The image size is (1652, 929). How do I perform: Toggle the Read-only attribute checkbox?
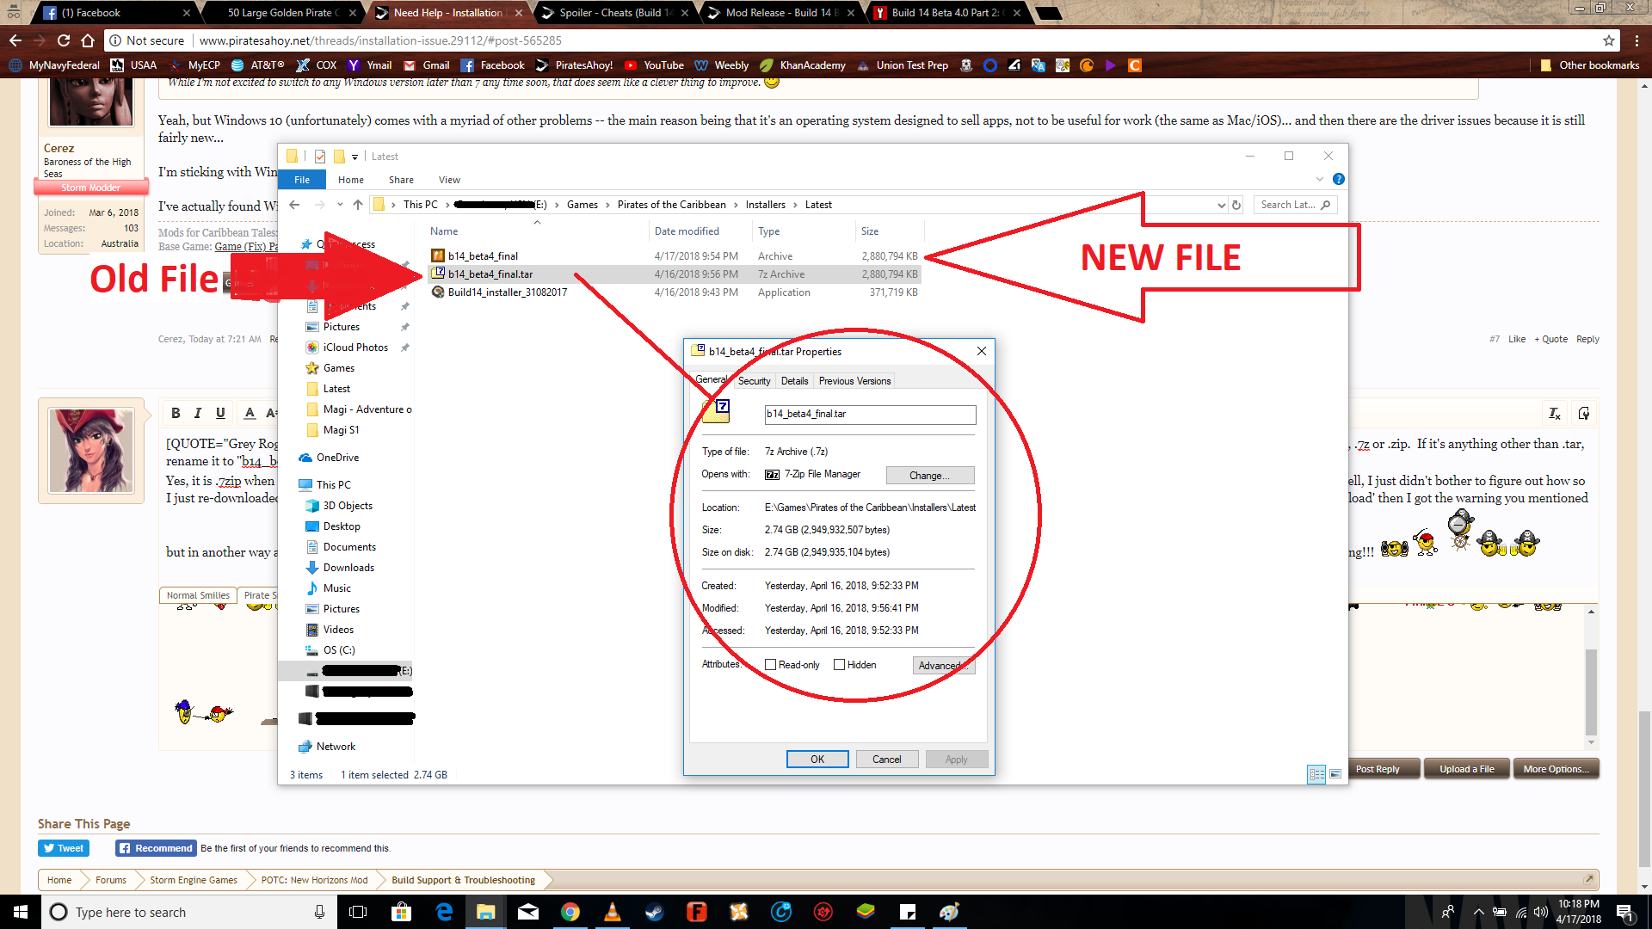(771, 665)
